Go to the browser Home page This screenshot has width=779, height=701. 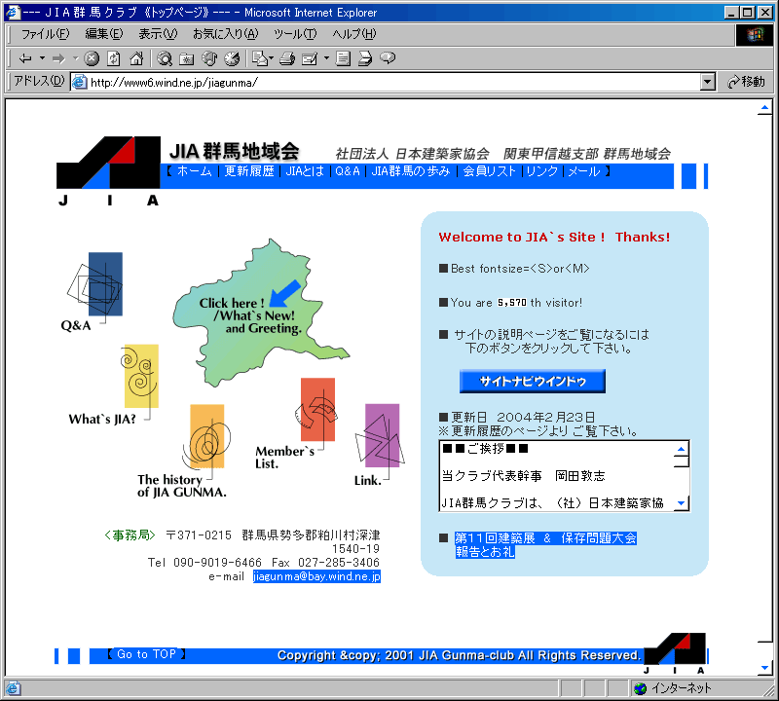[136, 58]
